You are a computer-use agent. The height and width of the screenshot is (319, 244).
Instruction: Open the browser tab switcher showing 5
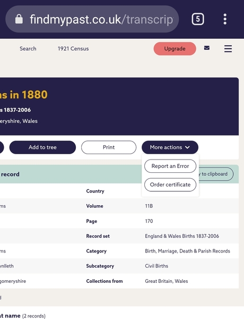198,19
